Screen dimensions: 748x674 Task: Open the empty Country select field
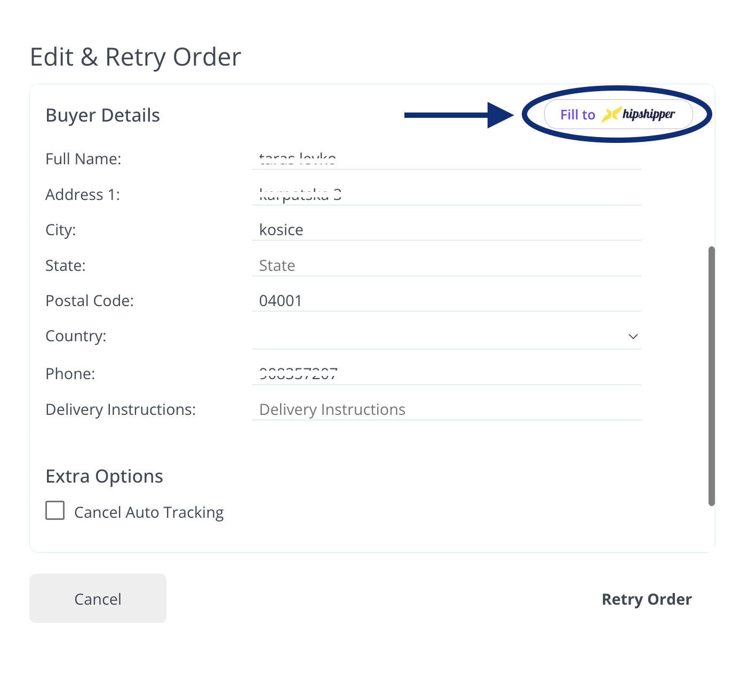pos(437,336)
